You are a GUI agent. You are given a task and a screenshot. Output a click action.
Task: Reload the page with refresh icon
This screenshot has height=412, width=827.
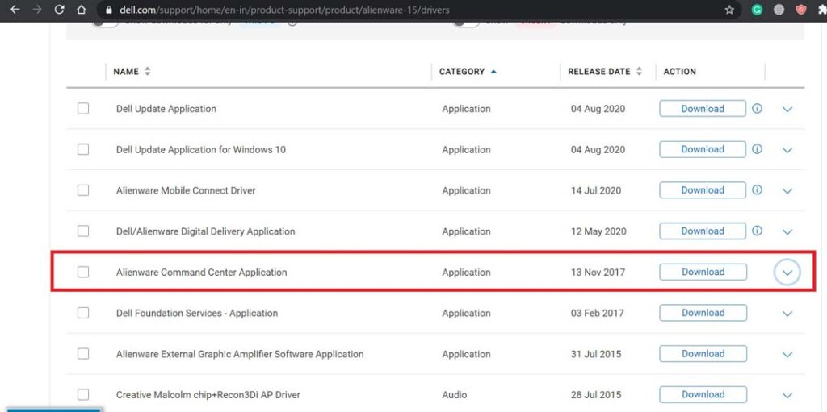pos(59,10)
